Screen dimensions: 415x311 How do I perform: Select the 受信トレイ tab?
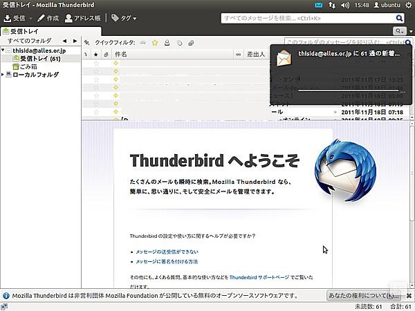(50, 32)
